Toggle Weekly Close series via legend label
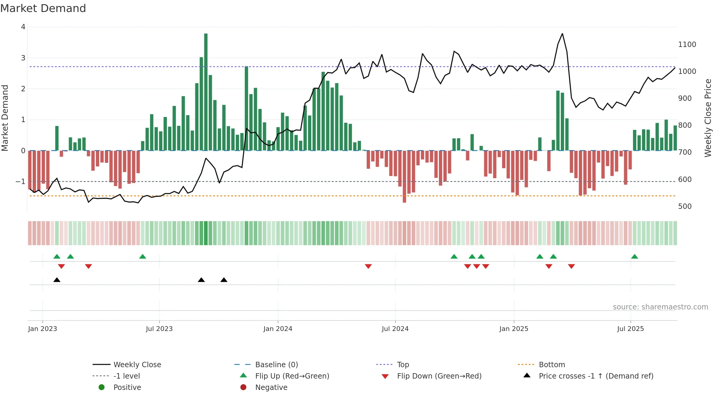Viewport: 719px width, 404px height. (x=137, y=364)
